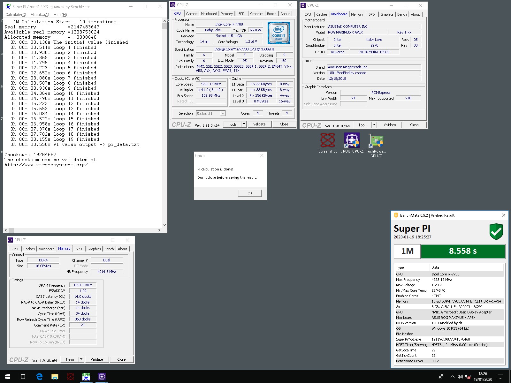Close the BenchMate Verified Result window
The height and width of the screenshot is (383, 511).
pyautogui.click(x=504, y=215)
